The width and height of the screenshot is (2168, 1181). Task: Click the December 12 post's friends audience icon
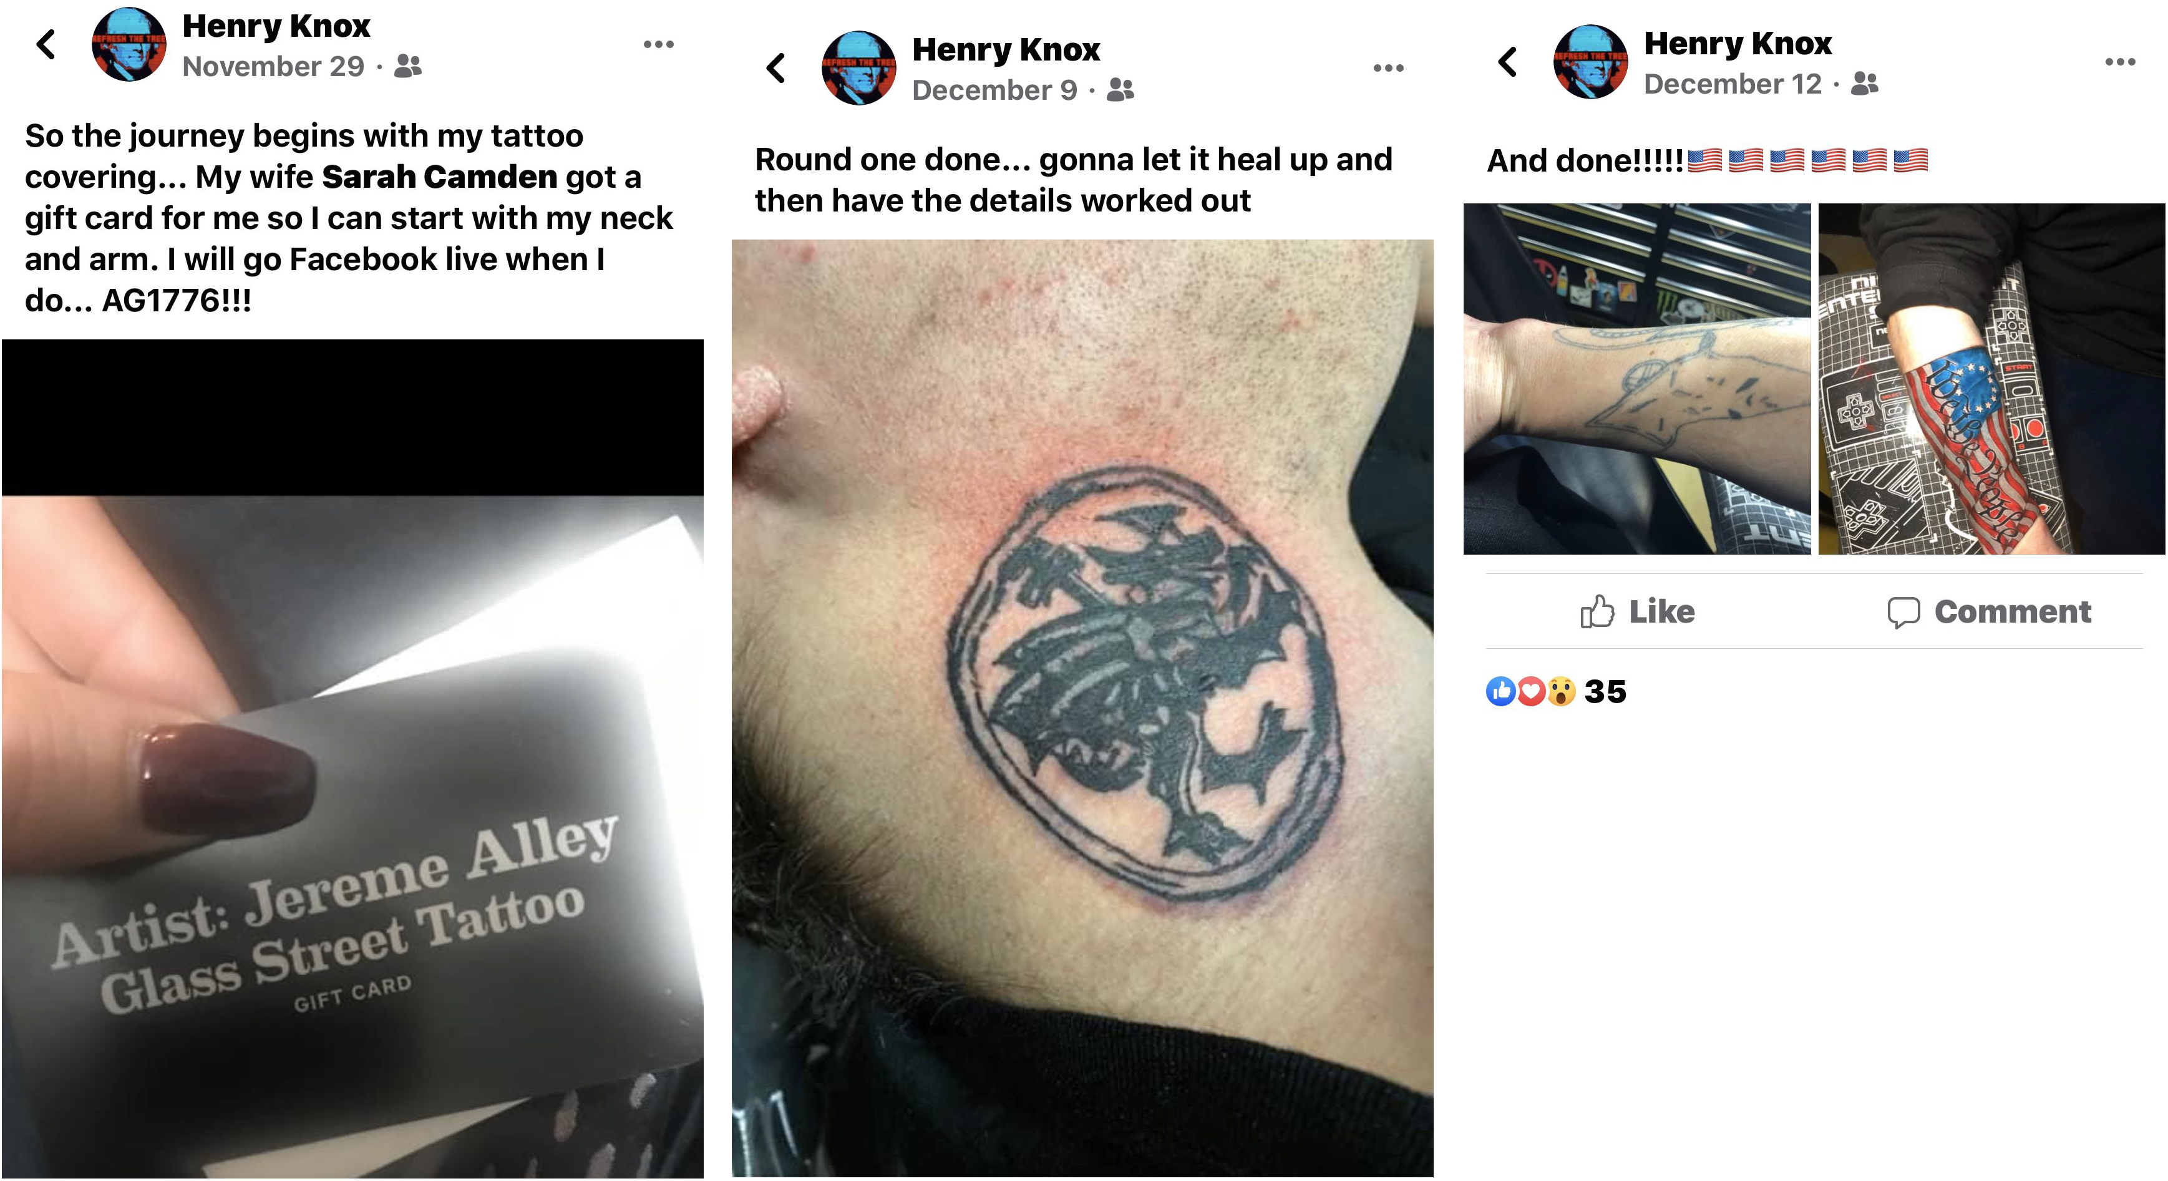click(1864, 84)
